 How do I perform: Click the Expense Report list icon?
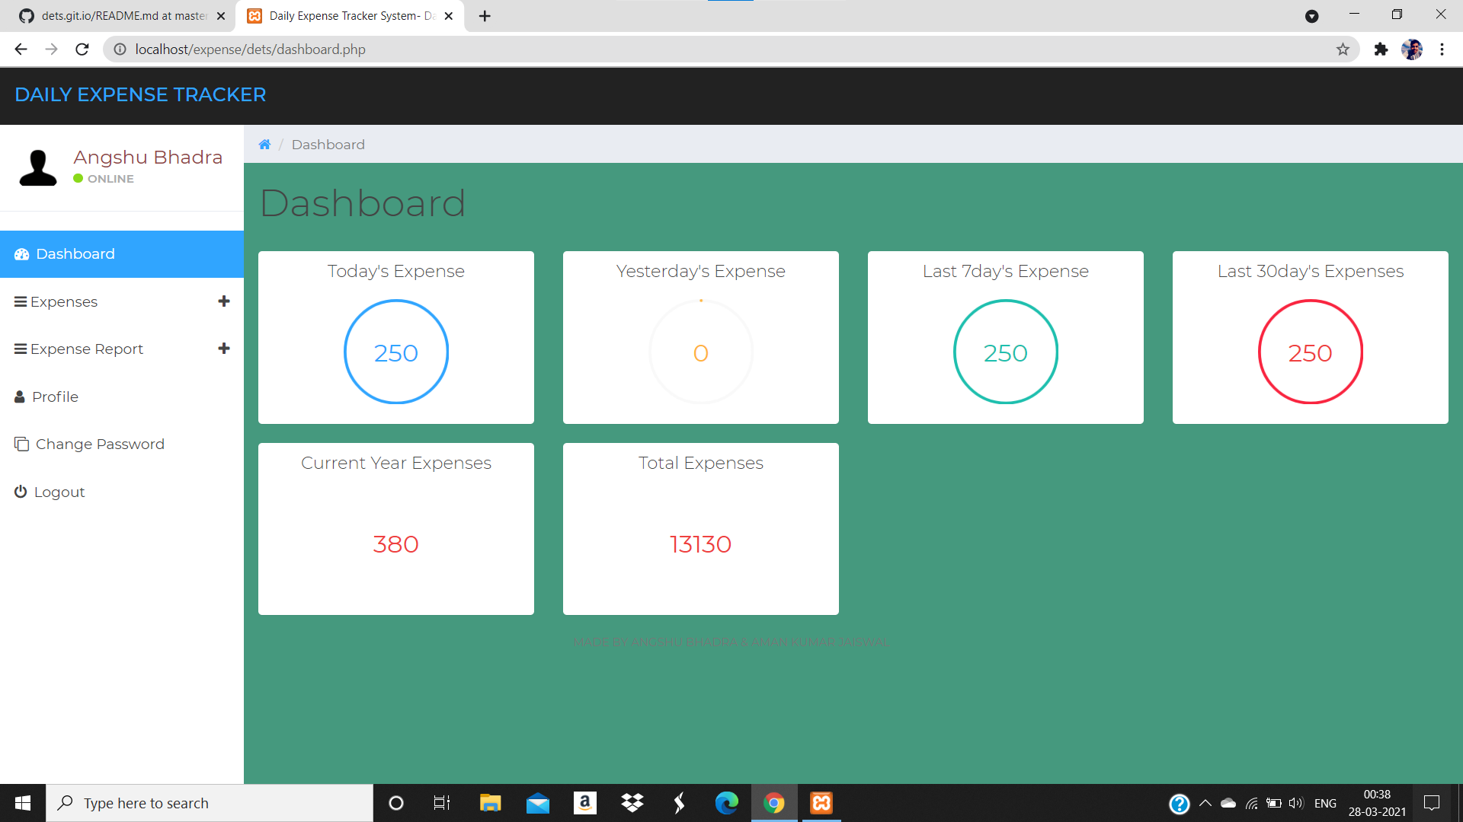(19, 349)
